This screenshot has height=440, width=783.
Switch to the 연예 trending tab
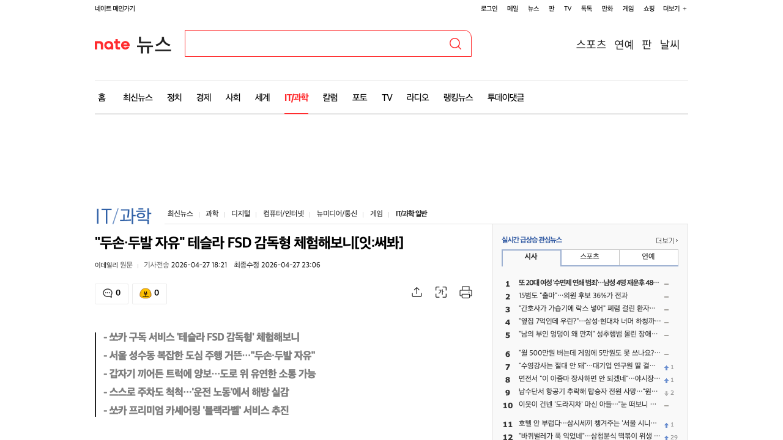648,257
